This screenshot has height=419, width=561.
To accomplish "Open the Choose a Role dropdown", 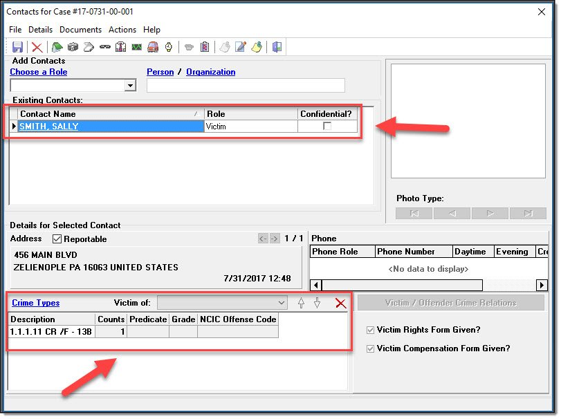I will (x=130, y=86).
